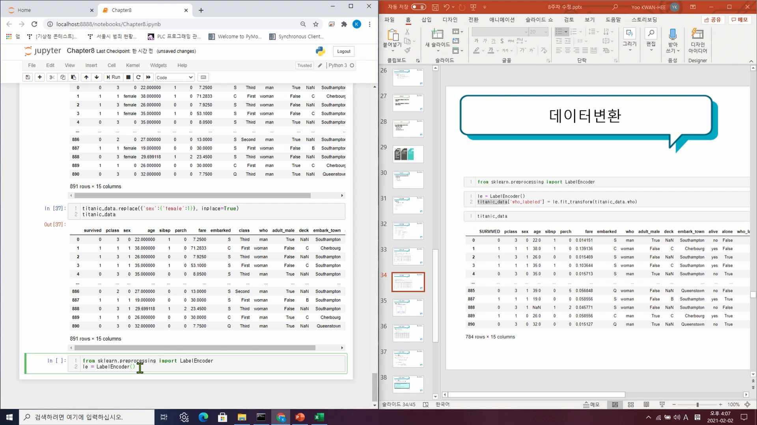Expand the font size dropdown showing 20
This screenshot has height=425, width=757.
tap(546, 32)
